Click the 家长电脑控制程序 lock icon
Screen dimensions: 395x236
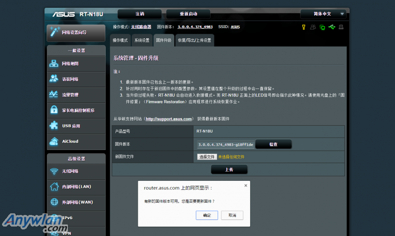tap(53, 110)
